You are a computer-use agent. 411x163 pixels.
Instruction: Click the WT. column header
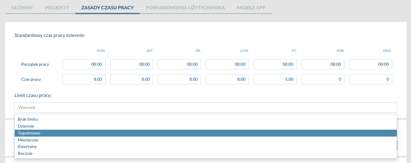click(150, 51)
